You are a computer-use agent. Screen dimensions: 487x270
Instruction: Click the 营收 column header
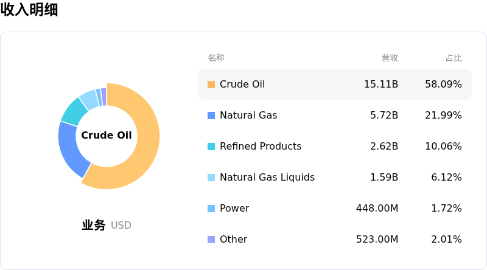pos(390,58)
